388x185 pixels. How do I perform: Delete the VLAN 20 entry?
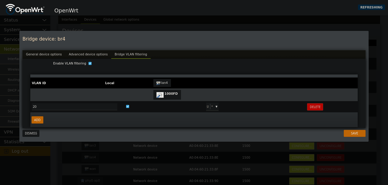click(x=315, y=107)
